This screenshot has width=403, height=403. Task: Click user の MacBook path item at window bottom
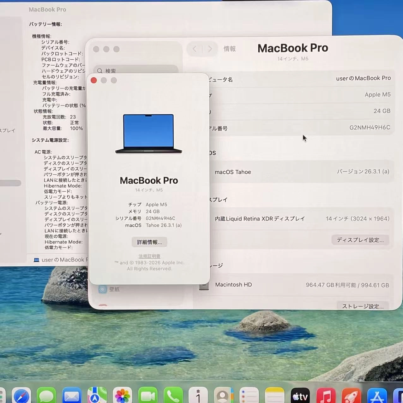pos(60,260)
